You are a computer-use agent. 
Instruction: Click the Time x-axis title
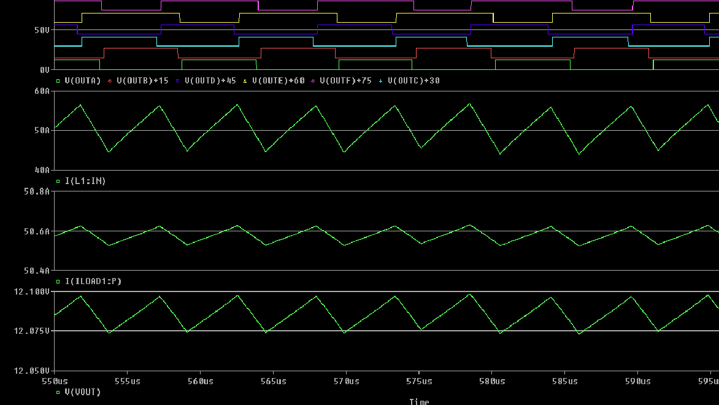(x=419, y=401)
